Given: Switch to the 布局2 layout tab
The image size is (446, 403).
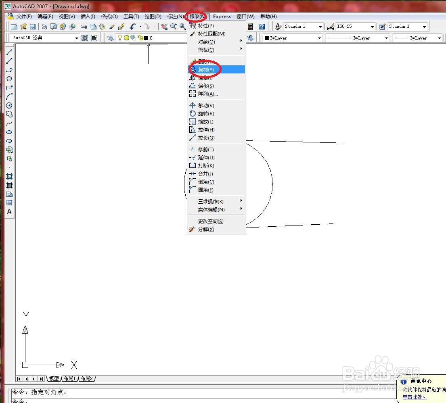Looking at the screenshot, I should pos(86,378).
